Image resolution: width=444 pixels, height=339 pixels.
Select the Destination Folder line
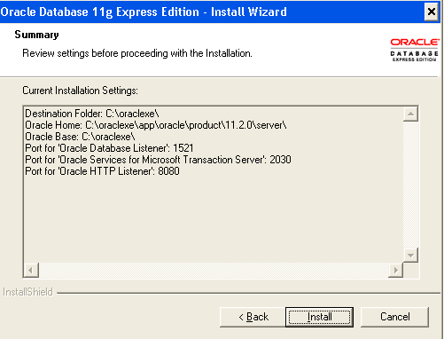pyautogui.click(x=92, y=114)
